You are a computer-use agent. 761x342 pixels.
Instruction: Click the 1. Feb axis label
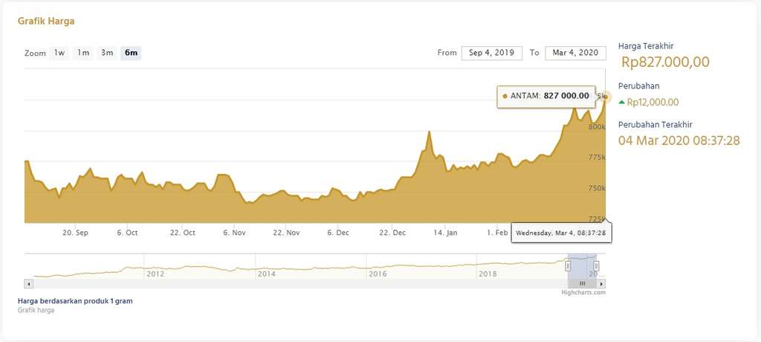[x=497, y=233]
